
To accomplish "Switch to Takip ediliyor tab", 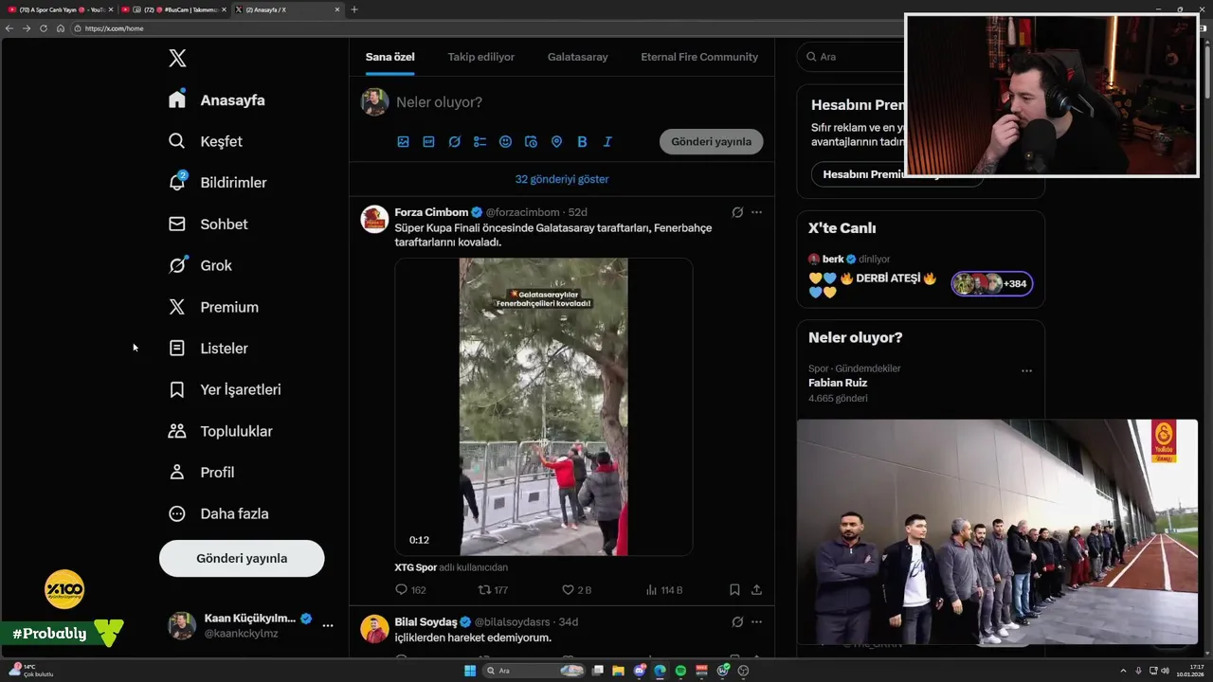I will pyautogui.click(x=481, y=57).
